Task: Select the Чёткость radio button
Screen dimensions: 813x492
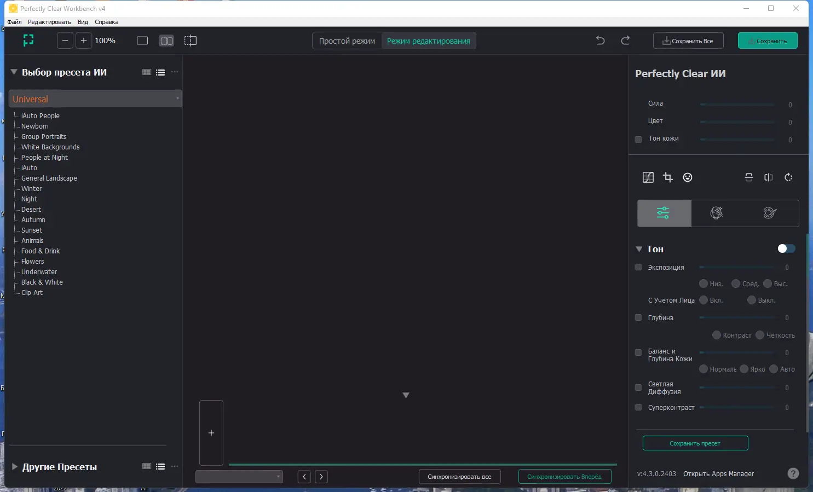Action: 760,335
